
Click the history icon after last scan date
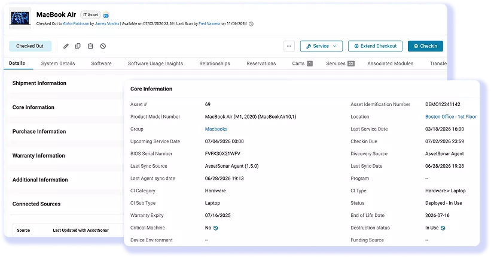(x=251, y=24)
